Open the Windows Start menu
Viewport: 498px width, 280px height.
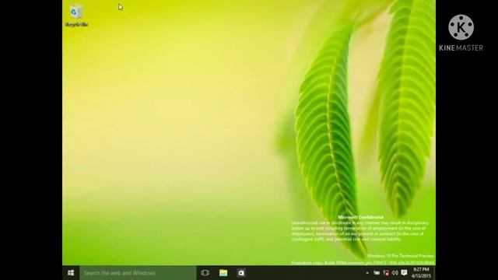[x=71, y=273]
